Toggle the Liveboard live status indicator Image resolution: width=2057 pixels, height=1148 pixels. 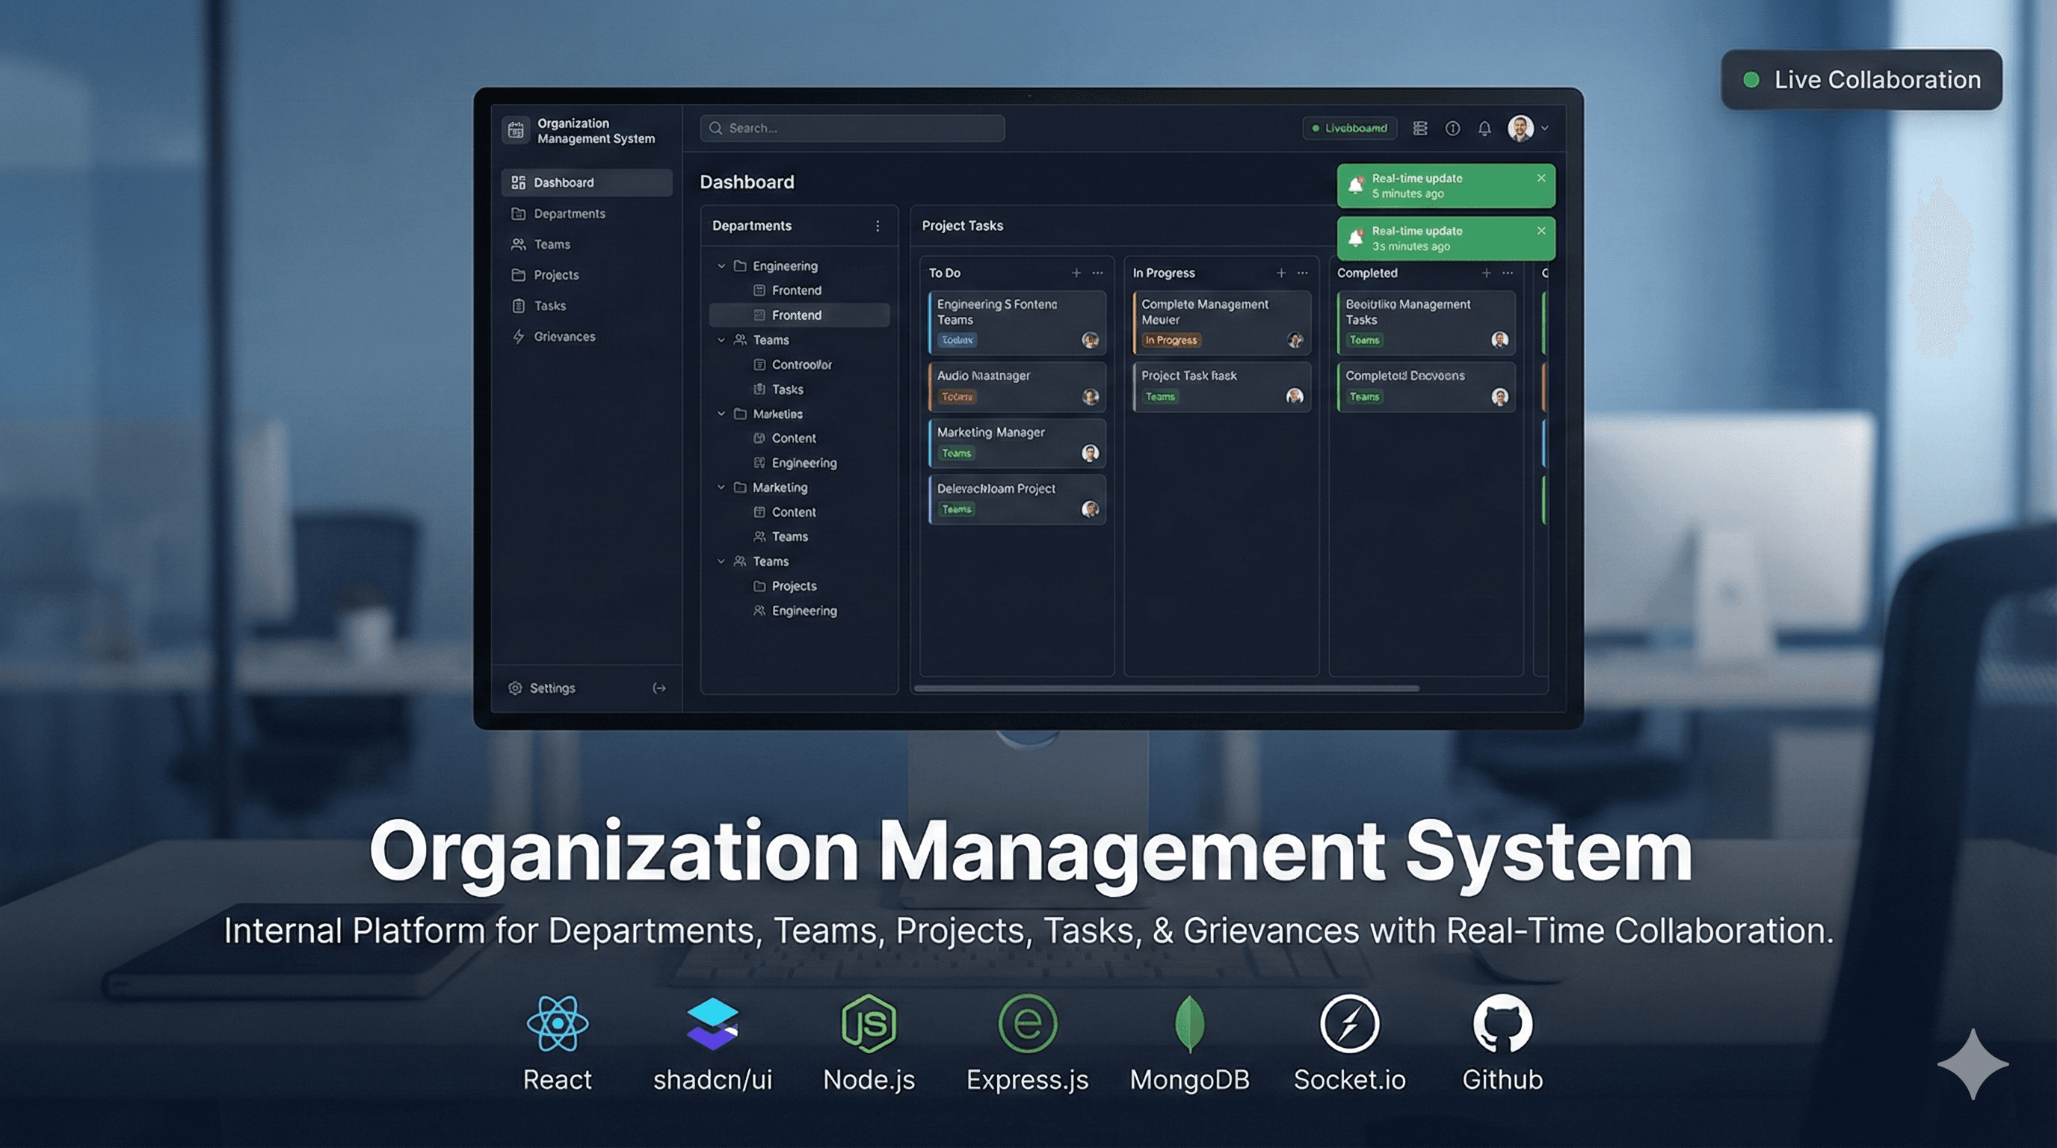point(1349,128)
